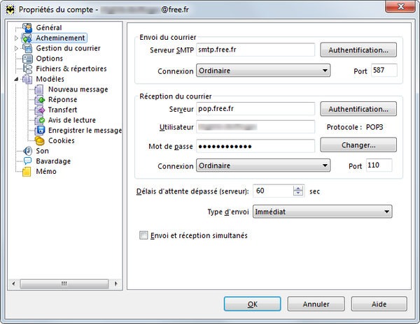
Task: Click The Bat! icon in title bar
Action: click(x=10, y=10)
